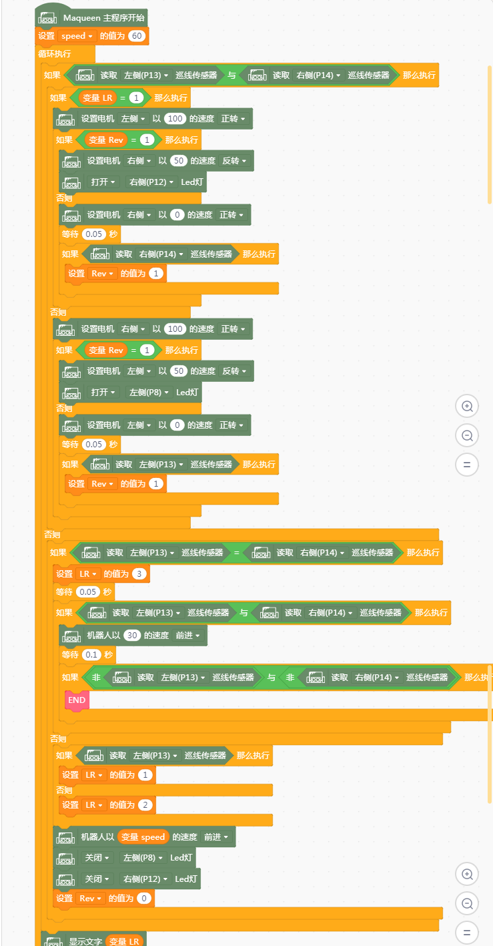493x946 pixels.
Task: Select the 循环执行 loop block label
Action: [x=54, y=54]
